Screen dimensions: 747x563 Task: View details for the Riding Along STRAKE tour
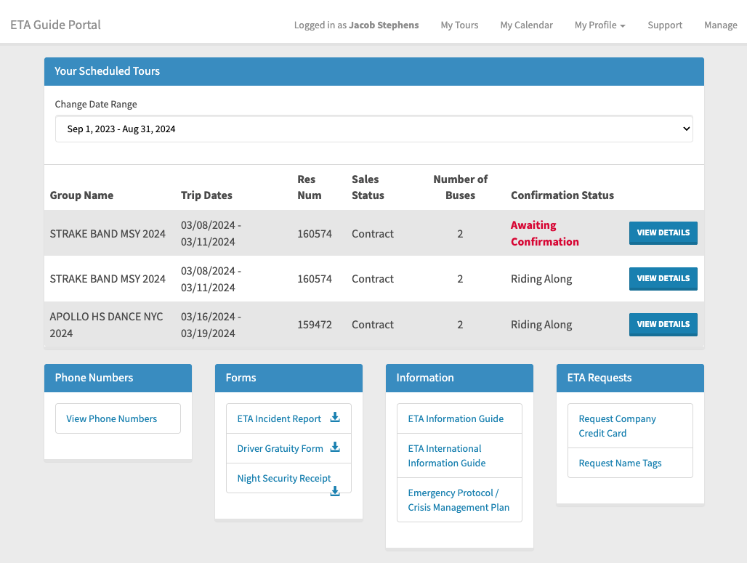[x=663, y=278]
